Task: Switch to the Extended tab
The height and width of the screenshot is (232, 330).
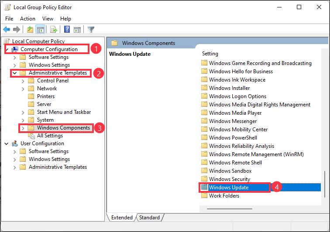Action: point(122,218)
